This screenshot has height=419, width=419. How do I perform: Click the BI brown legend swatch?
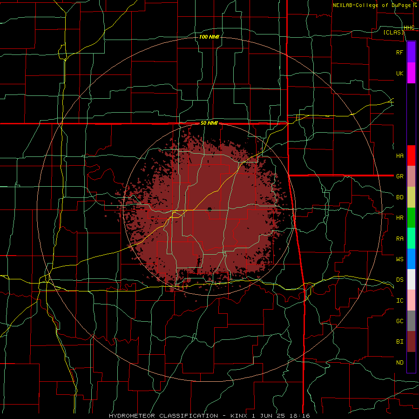tap(411, 342)
